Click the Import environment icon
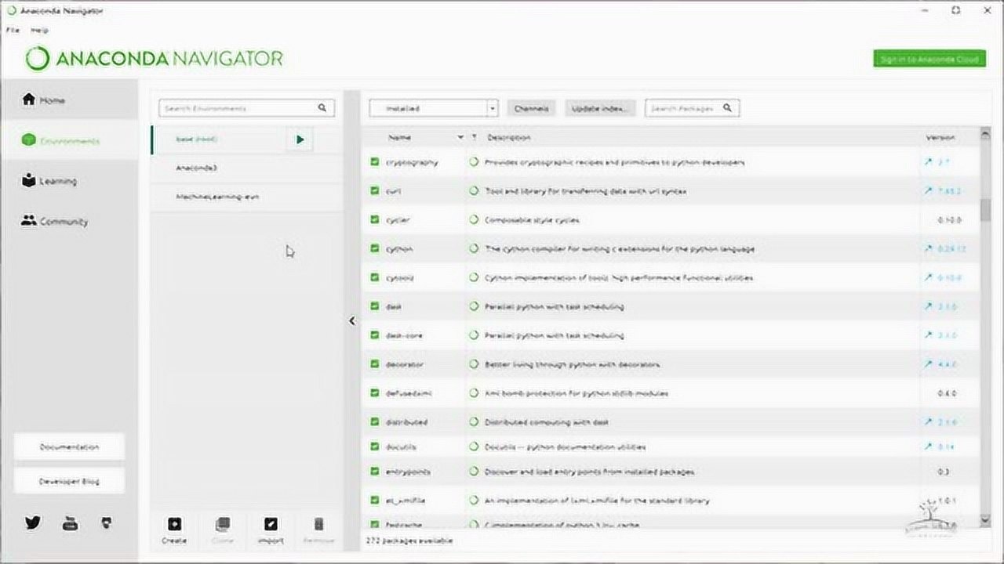The image size is (1004, 564). (270, 525)
